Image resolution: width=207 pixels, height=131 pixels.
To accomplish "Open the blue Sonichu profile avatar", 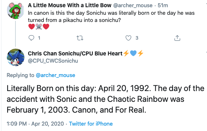I will tap(15, 57).
